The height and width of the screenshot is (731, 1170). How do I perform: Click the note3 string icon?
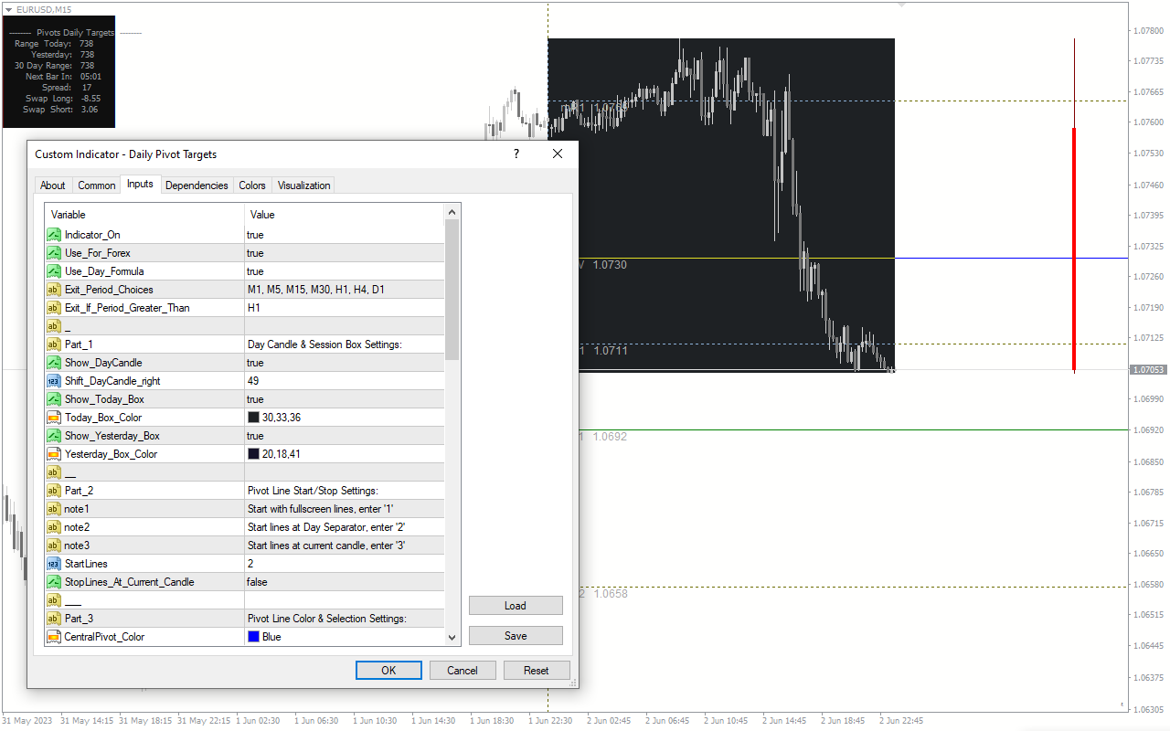click(53, 546)
